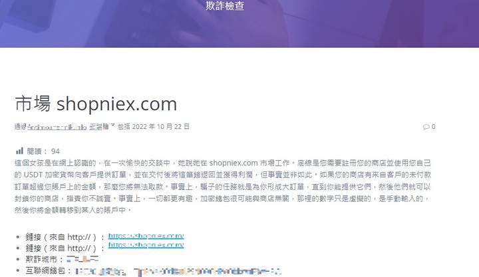Open the second shopniex URL link
This screenshot has height=277, width=479.
(x=146, y=245)
